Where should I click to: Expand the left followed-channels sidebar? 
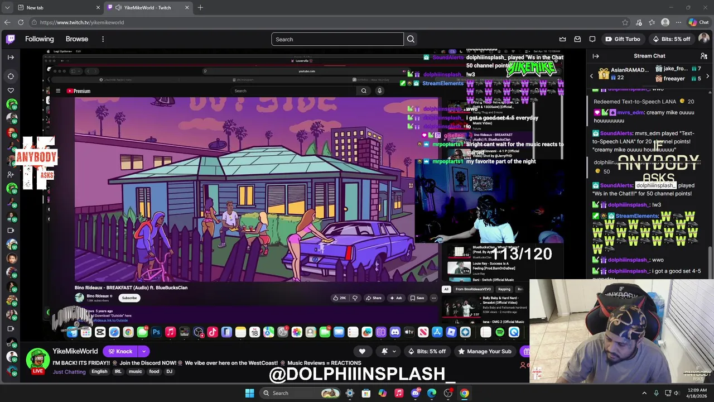pyautogui.click(x=11, y=57)
